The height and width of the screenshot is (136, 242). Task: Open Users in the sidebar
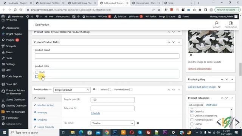[9, 52]
